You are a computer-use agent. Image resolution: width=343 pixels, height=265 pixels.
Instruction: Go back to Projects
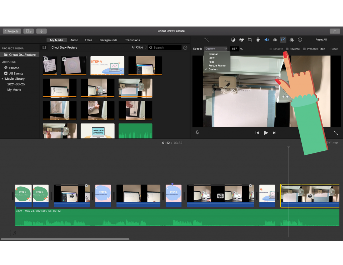(12, 31)
